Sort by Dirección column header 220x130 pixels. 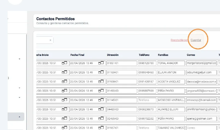click(113, 55)
